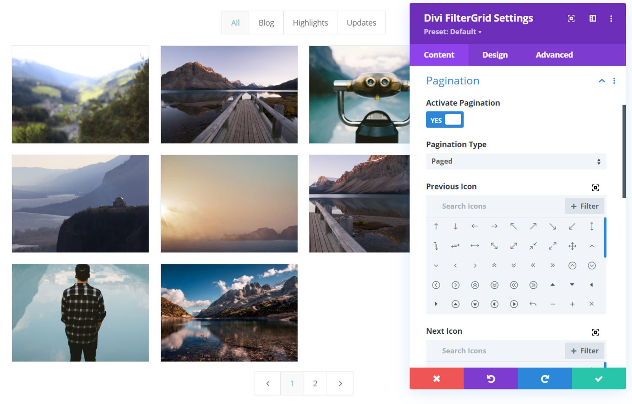
Task: Open the Pagination Type dropdown
Action: tap(516, 161)
